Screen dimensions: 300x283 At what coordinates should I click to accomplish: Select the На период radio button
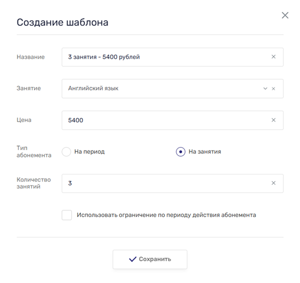point(67,152)
